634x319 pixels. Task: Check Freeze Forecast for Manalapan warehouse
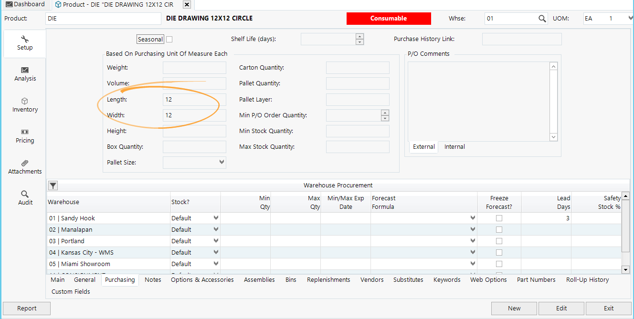[x=499, y=229]
